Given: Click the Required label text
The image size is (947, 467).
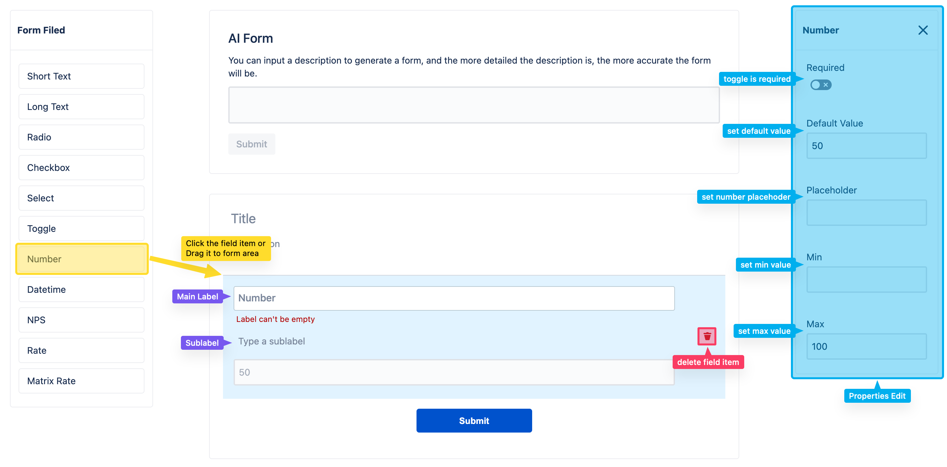Looking at the screenshot, I should point(825,68).
